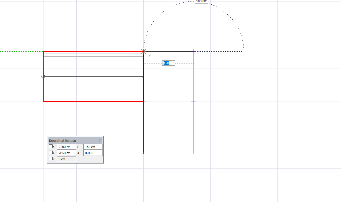Click the X field showing 2200 cm
This screenshot has height=202, width=341.
tap(66, 147)
